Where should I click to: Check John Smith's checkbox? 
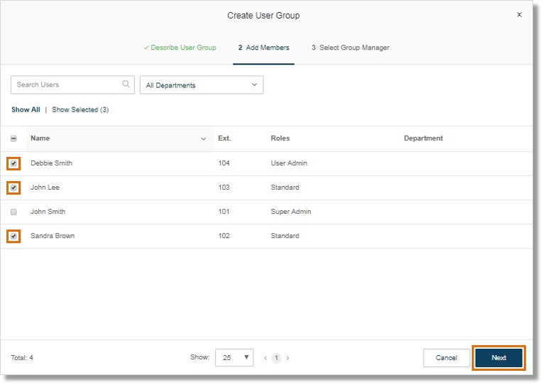[x=13, y=212]
